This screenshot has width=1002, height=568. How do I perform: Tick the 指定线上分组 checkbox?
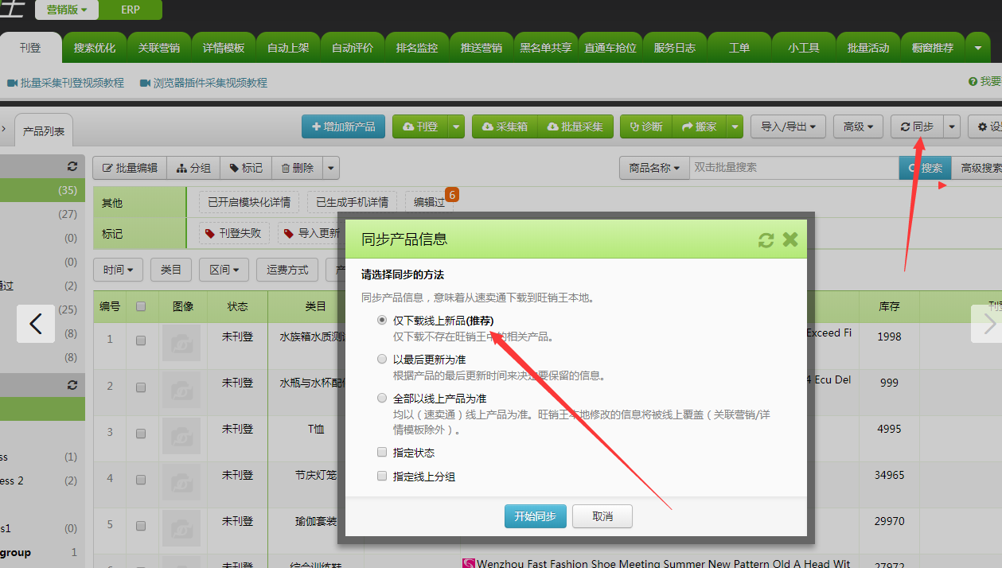pos(382,477)
